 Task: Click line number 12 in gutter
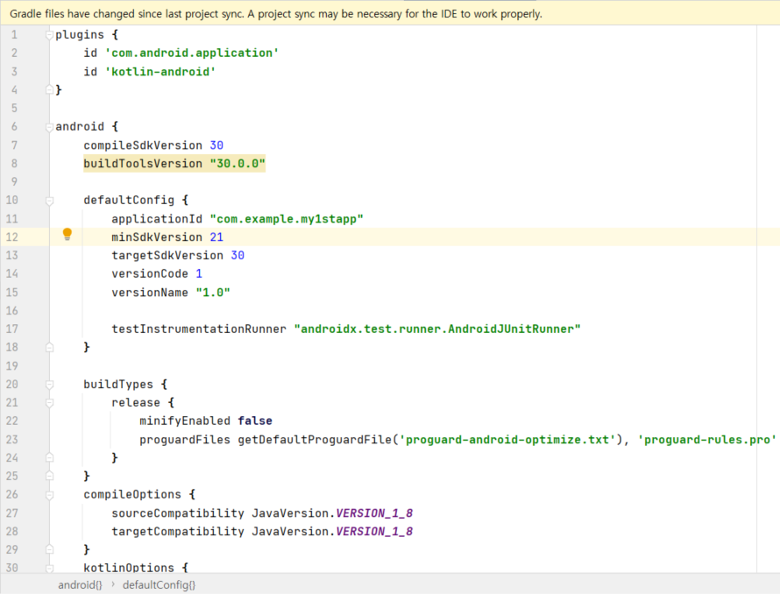(12, 237)
